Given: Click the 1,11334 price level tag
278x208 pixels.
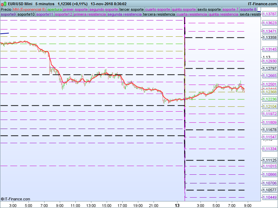Looking at the screenshot, I should (270, 149).
